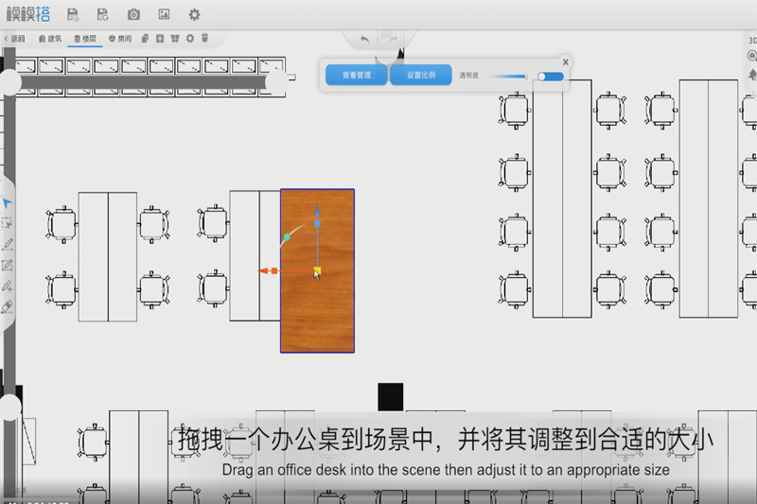Select the eraser tool in sidebar
The height and width of the screenshot is (504, 757).
pyautogui.click(x=7, y=306)
